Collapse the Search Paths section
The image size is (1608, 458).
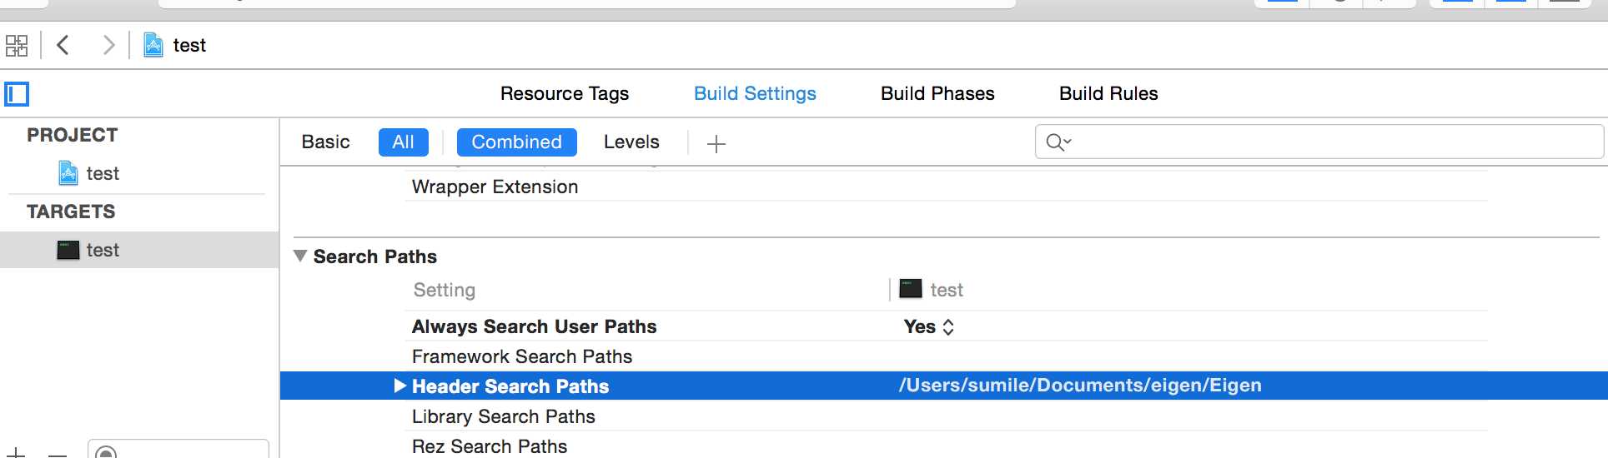coord(300,256)
